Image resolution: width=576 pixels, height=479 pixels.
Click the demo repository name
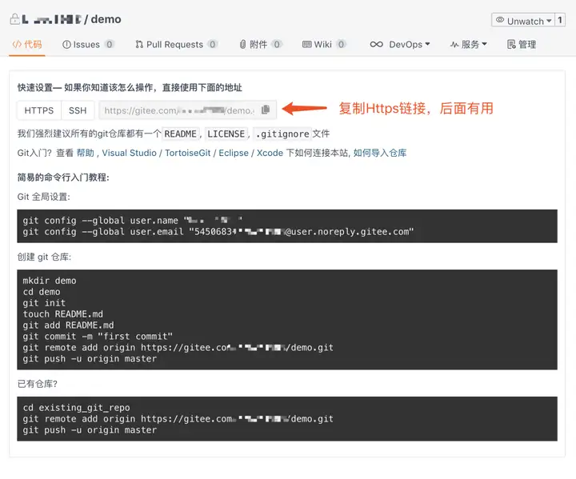(x=106, y=19)
